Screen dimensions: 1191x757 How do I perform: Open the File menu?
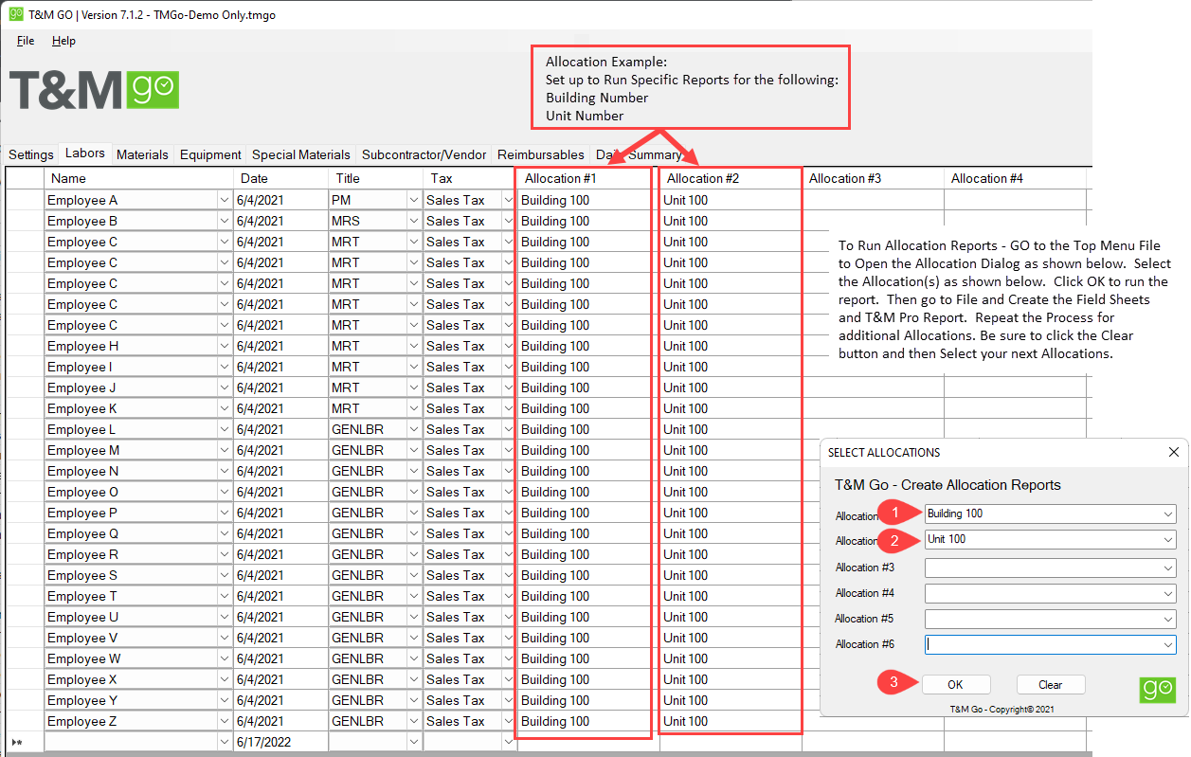pyautogui.click(x=26, y=41)
